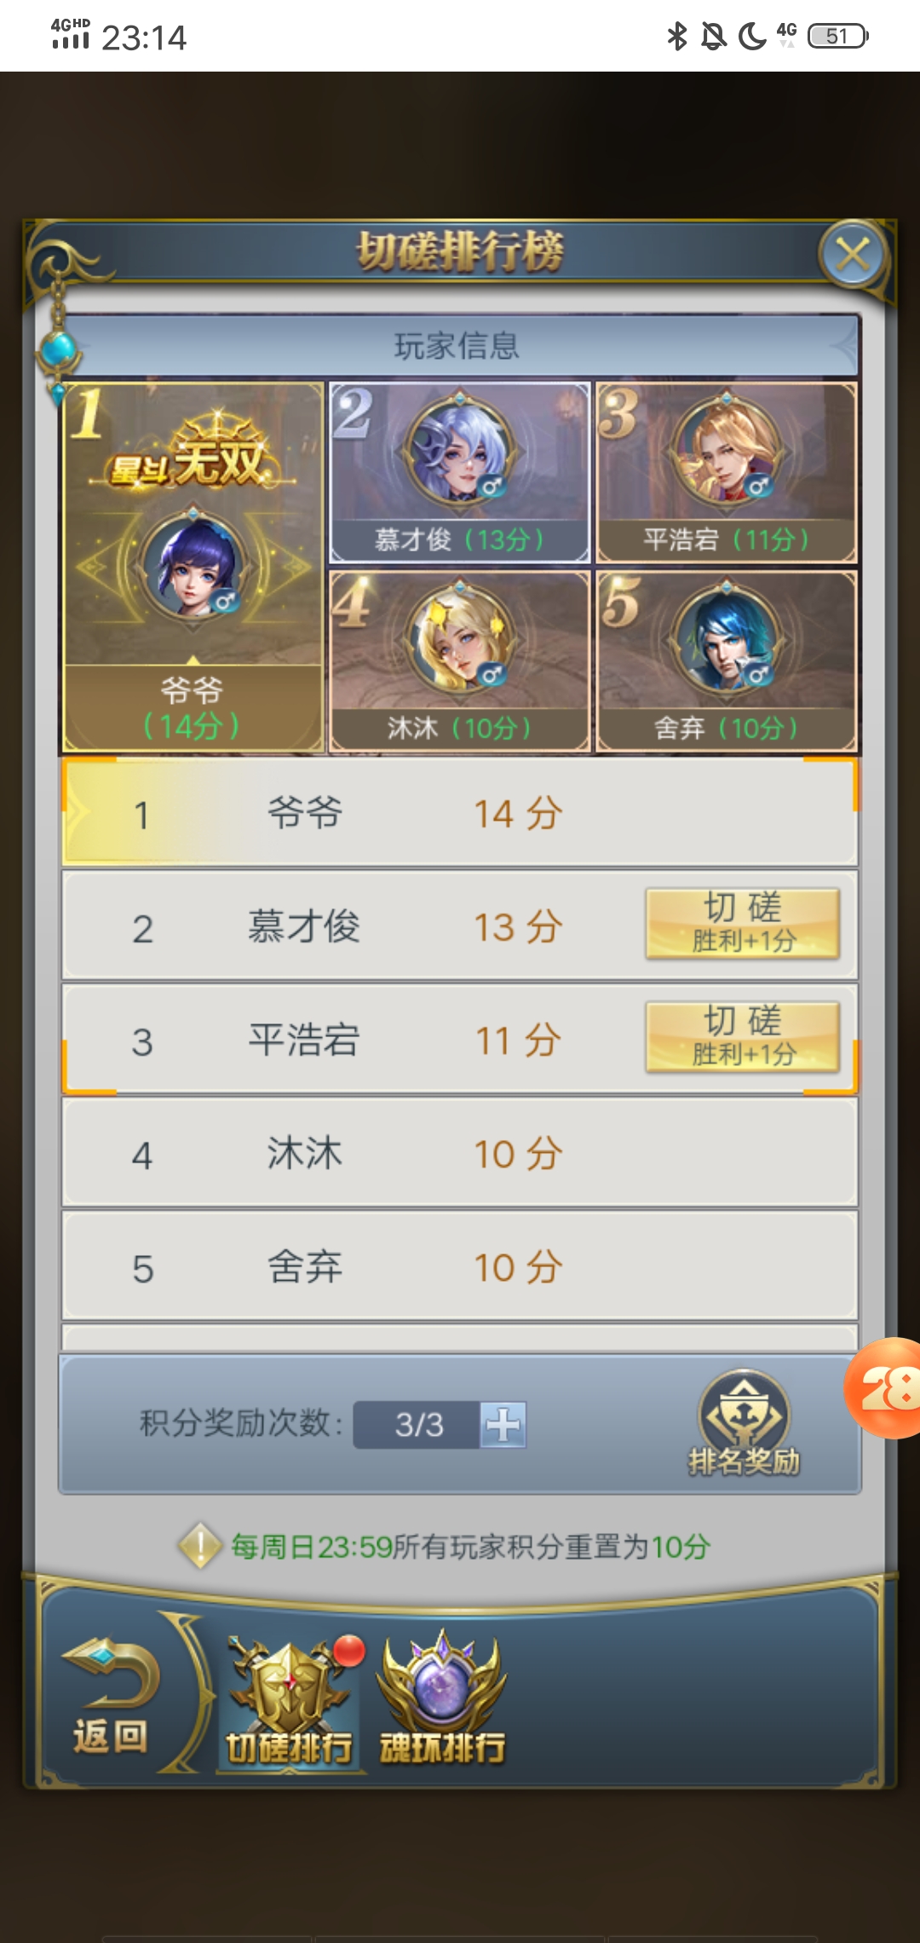Challenge 慕才俊 with the 切磋 button
Screen dimensions: 920x1943
click(x=743, y=924)
